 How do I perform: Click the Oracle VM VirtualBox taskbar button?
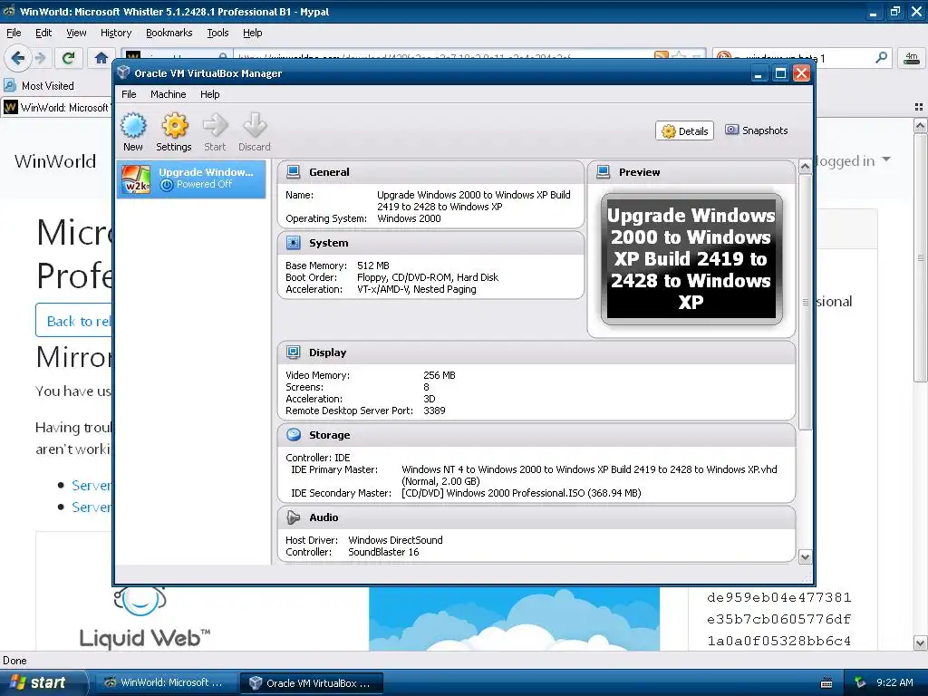point(312,682)
